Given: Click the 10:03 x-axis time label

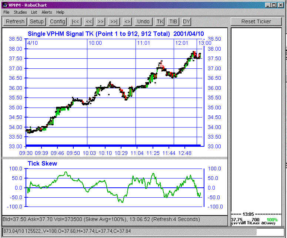Looking at the screenshot, I should (89, 153).
